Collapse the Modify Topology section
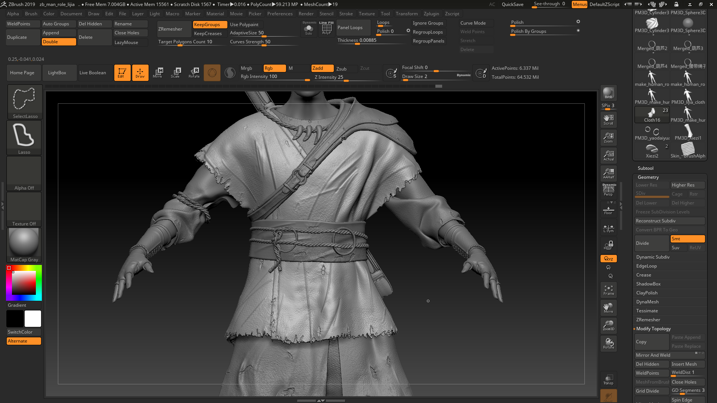The width and height of the screenshot is (717, 403). 653,329
